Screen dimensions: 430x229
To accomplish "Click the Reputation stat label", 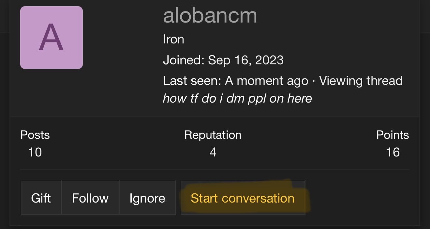I will [x=213, y=135].
